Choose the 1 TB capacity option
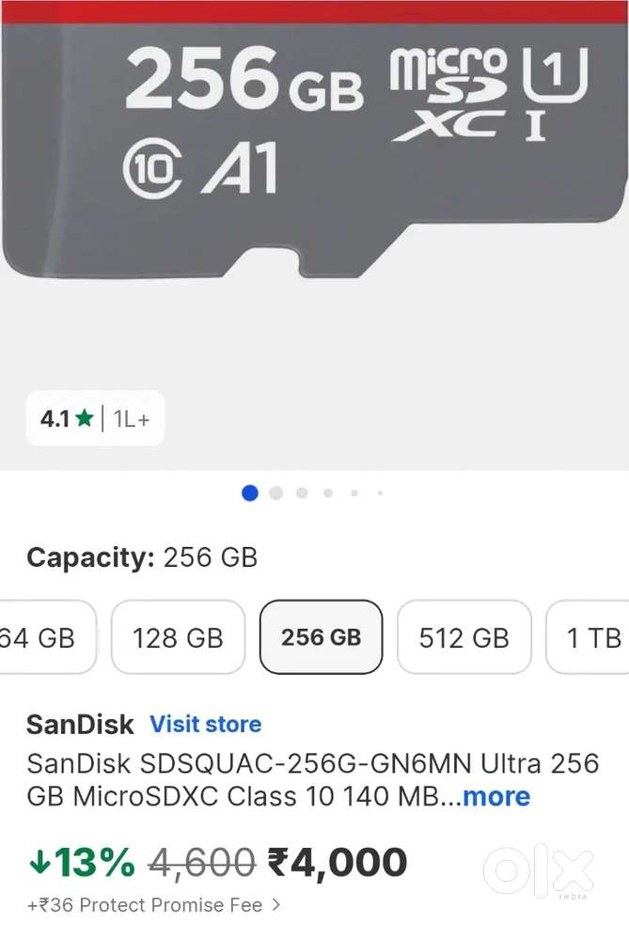The width and height of the screenshot is (629, 939). pos(592,637)
